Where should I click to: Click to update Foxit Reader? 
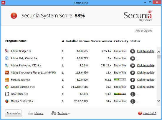point(146,80)
